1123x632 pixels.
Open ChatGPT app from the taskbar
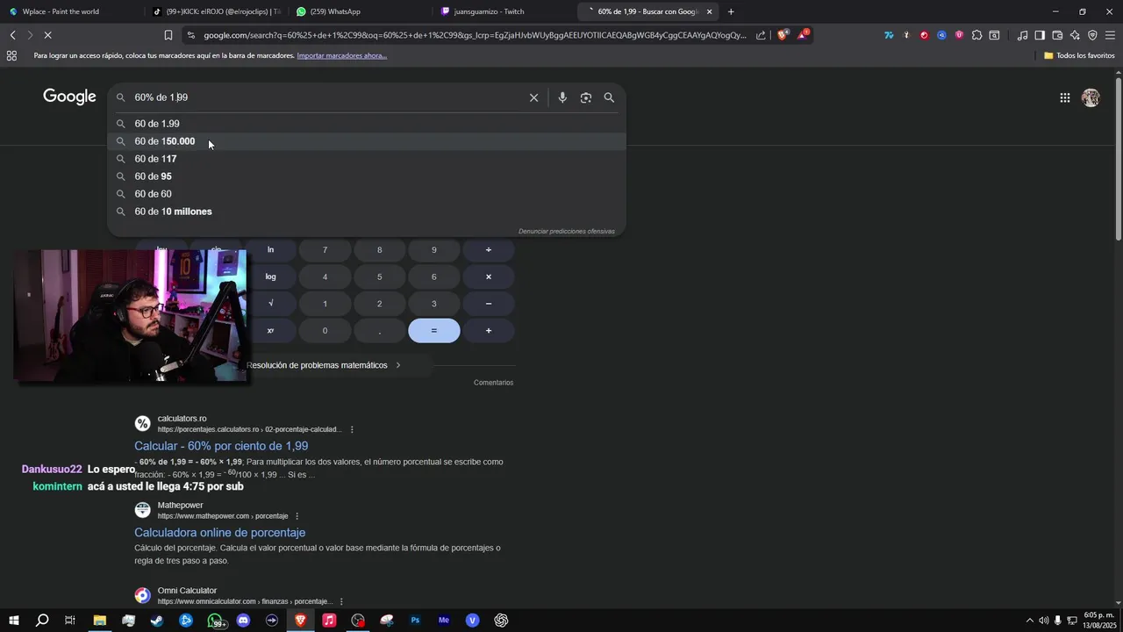501,620
